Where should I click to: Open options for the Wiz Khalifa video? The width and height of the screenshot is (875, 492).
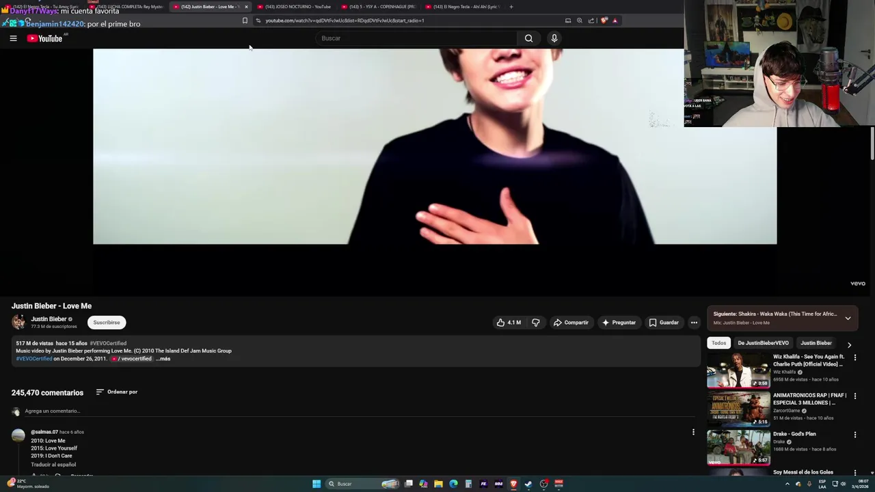pos(854,357)
